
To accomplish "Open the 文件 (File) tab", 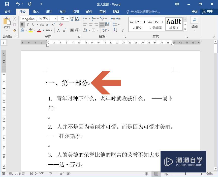I will coord(8,12).
